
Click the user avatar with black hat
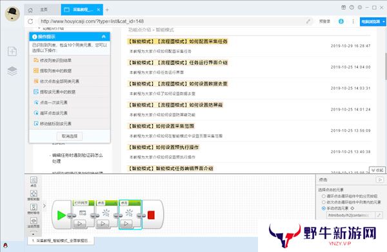point(12,14)
